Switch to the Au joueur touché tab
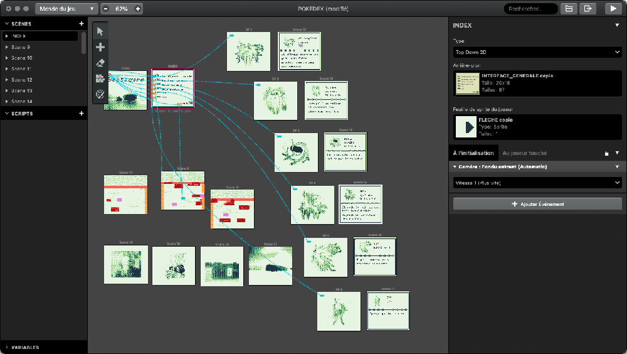The height and width of the screenshot is (354, 627). [x=524, y=153]
